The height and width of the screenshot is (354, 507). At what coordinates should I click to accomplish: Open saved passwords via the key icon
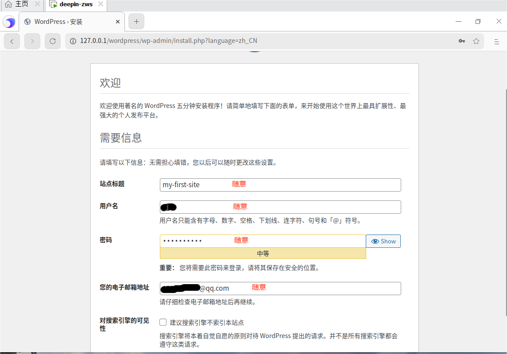pos(461,41)
